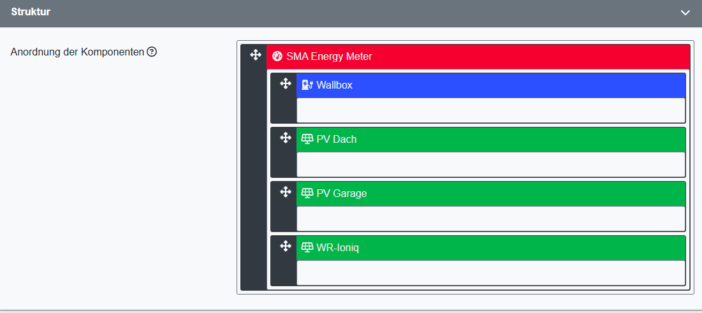702x313 pixels.
Task: Select the PV Garage component label
Action: [x=342, y=193]
